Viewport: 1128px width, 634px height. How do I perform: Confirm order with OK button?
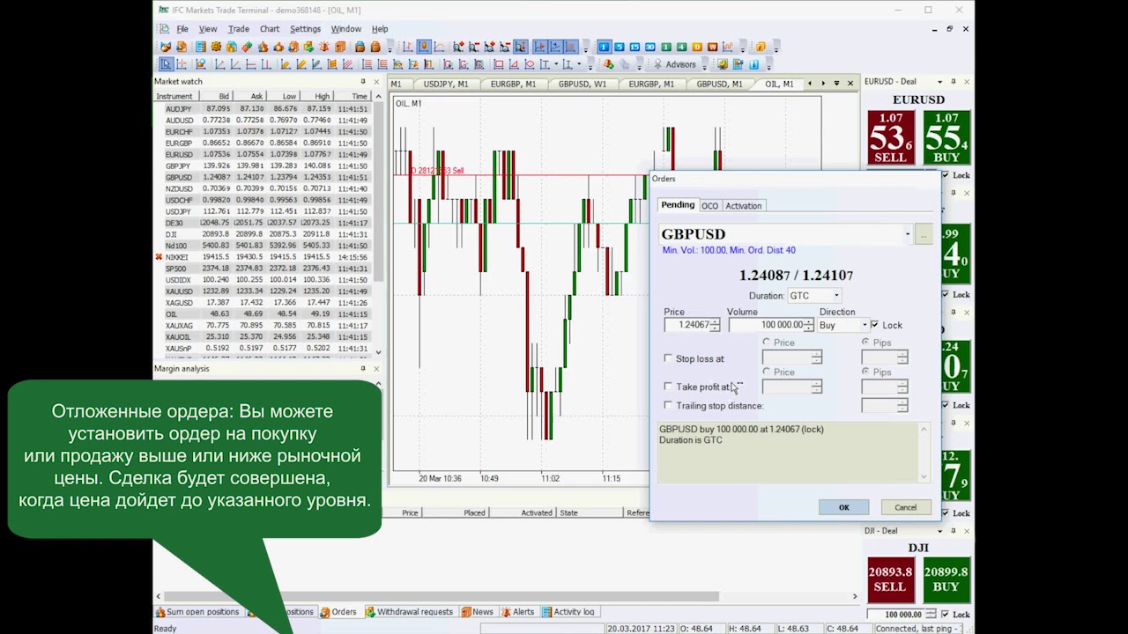pyautogui.click(x=843, y=507)
